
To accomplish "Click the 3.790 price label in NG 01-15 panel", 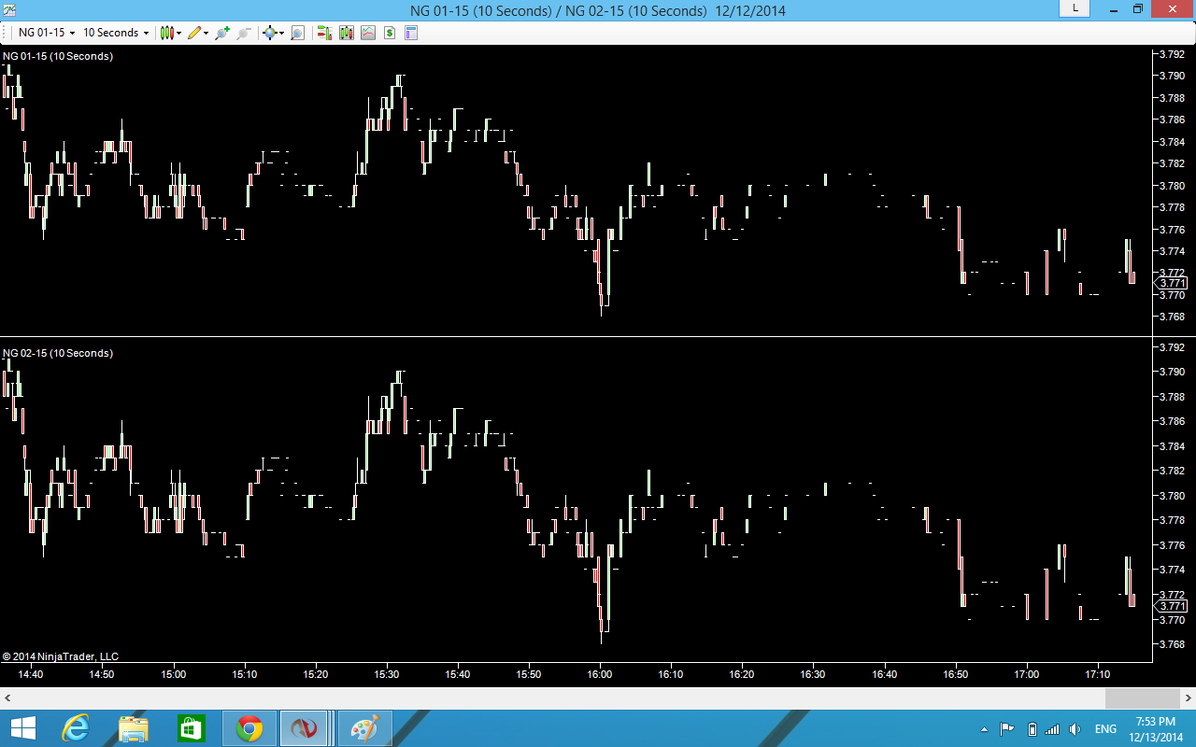I will pyautogui.click(x=1172, y=76).
